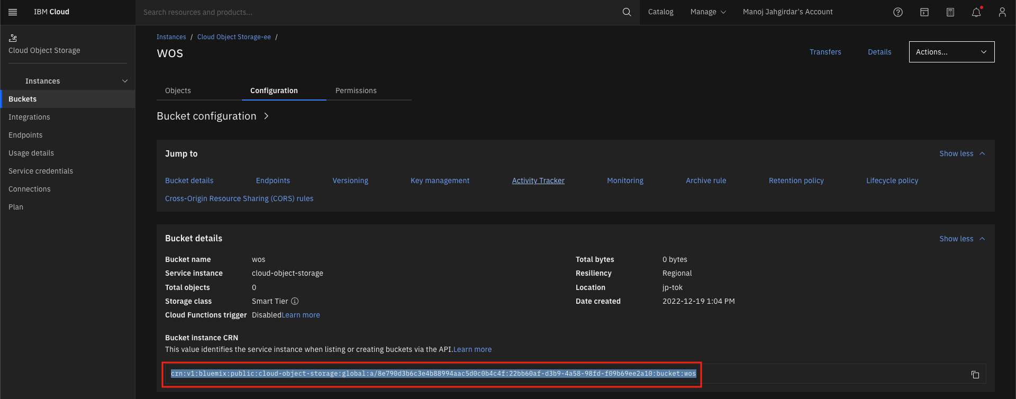The width and height of the screenshot is (1016, 399).
Task: Open the notifications bell
Action: 976,12
